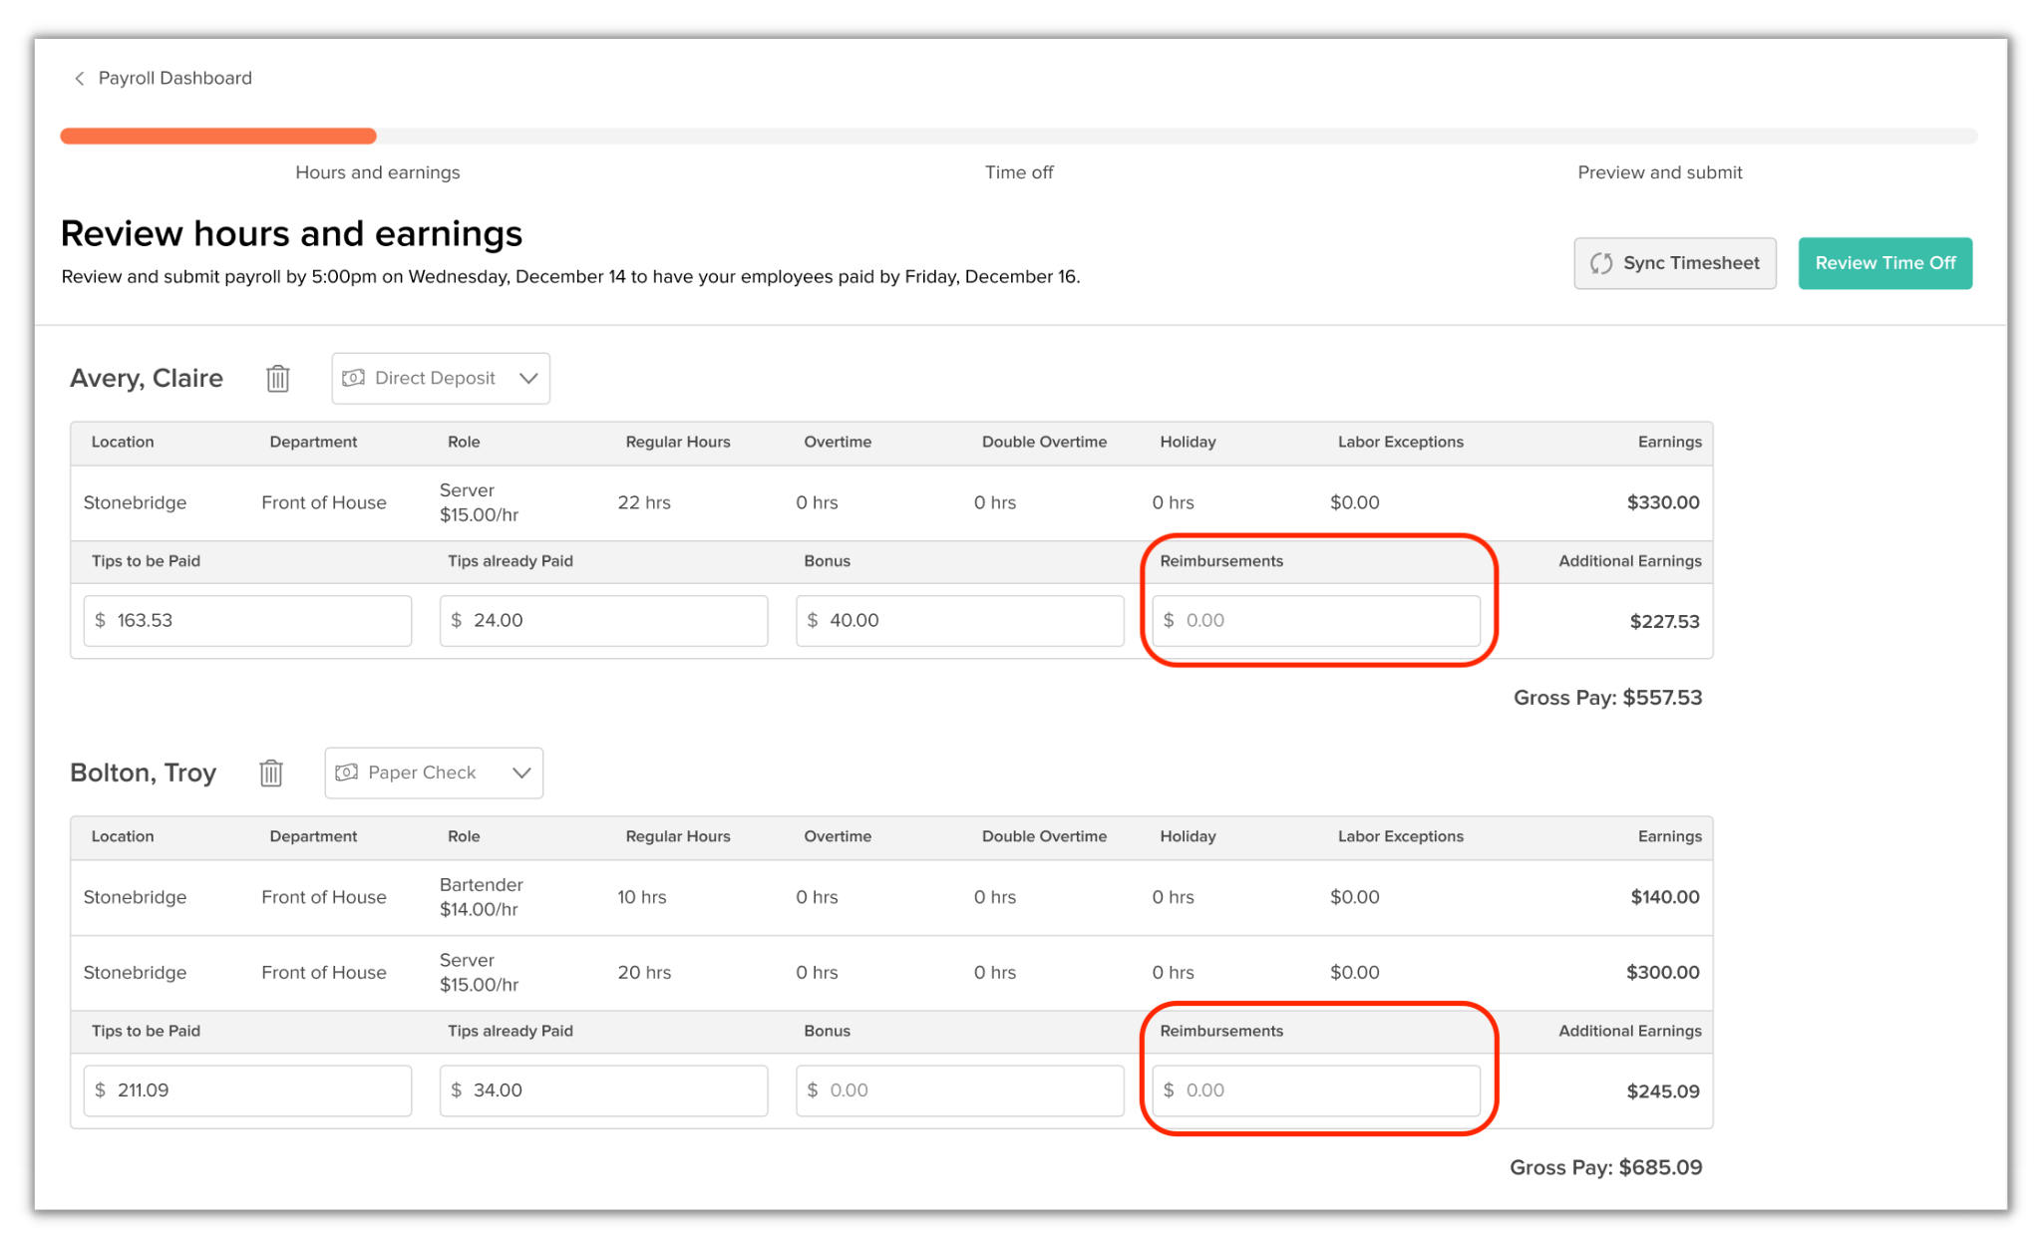The width and height of the screenshot is (2042, 1247).
Task: Click the cash icon in Direct Deposit selector
Action: (353, 379)
